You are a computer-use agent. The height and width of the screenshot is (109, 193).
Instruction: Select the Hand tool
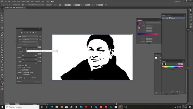pos(2,75)
